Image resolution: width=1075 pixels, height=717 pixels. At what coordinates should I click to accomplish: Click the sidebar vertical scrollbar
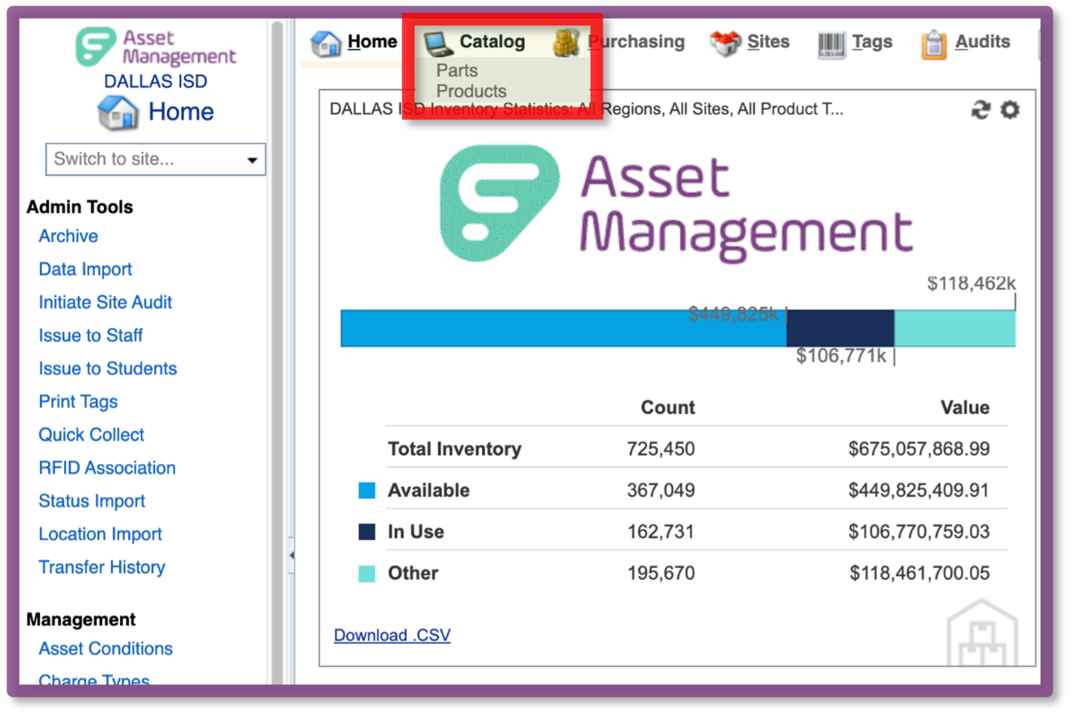277,354
